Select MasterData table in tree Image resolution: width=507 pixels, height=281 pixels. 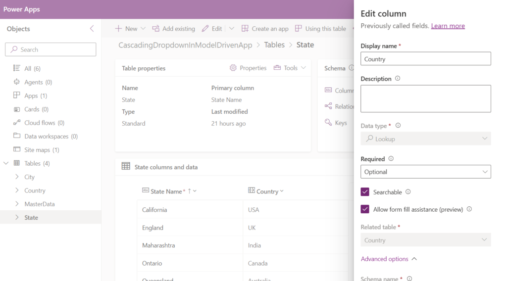[x=40, y=204]
